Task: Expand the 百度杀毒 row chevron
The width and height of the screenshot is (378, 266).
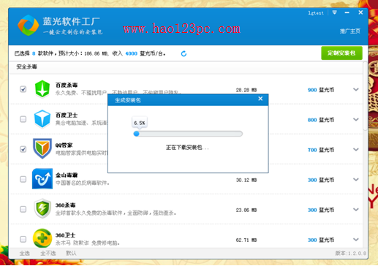Action: pyautogui.click(x=356, y=89)
